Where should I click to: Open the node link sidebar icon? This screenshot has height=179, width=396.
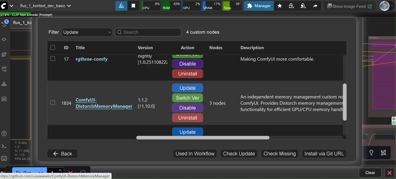4,39
